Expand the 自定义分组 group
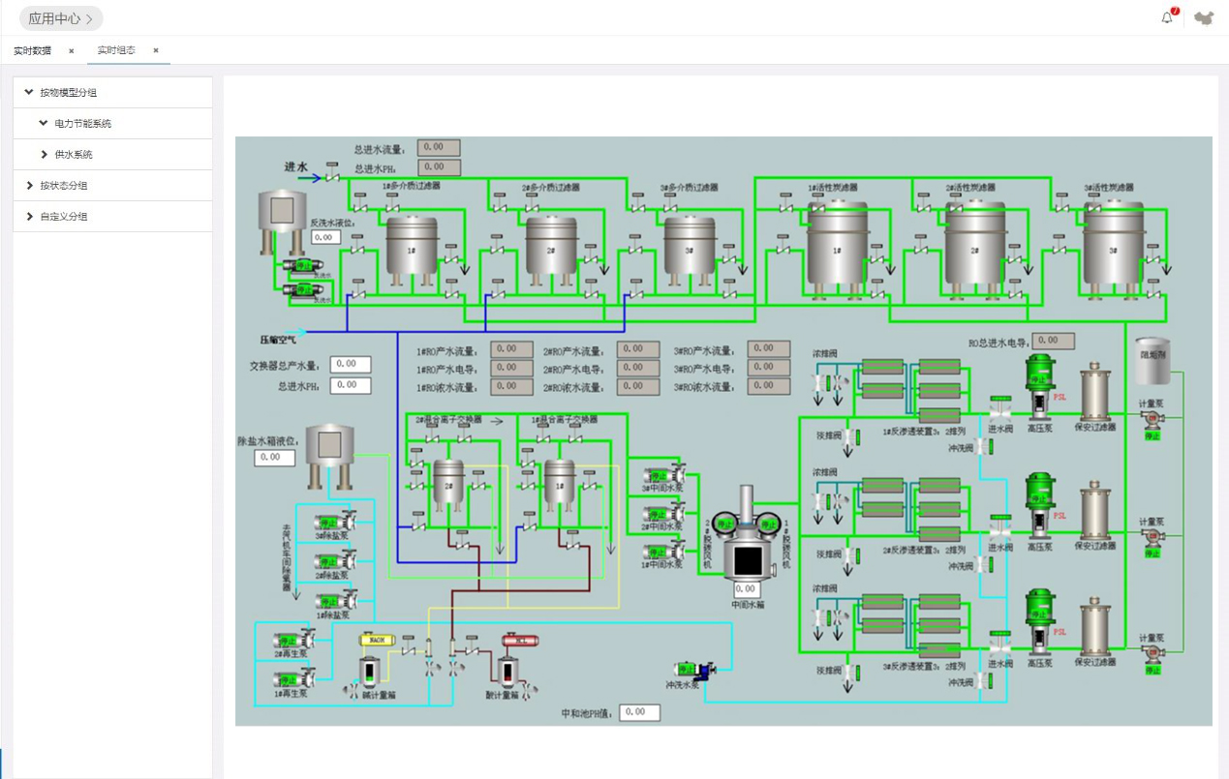Image resolution: width=1229 pixels, height=779 pixels. pyautogui.click(x=29, y=217)
